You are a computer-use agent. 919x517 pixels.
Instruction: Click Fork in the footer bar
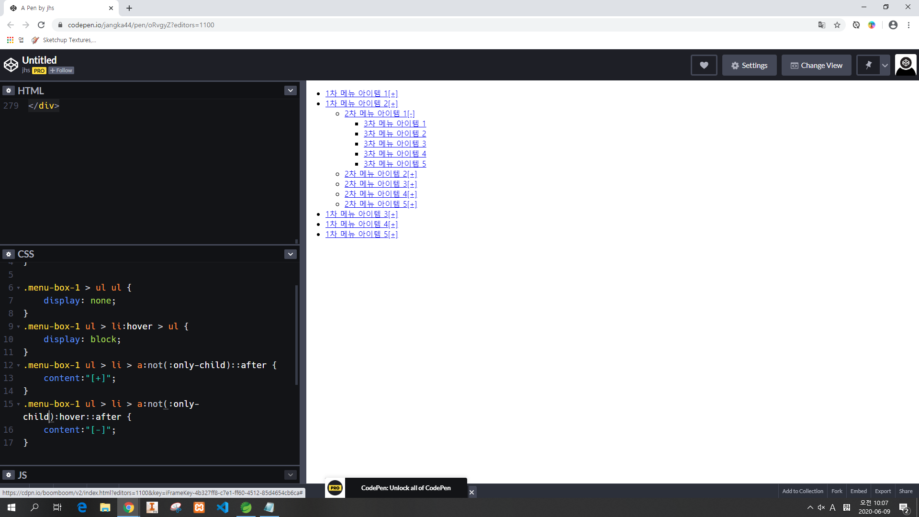[x=837, y=491]
